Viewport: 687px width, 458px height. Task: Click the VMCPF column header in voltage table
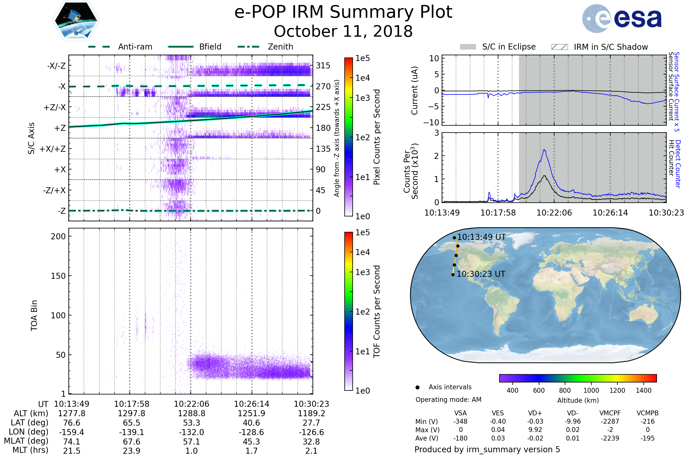pyautogui.click(x=610, y=413)
